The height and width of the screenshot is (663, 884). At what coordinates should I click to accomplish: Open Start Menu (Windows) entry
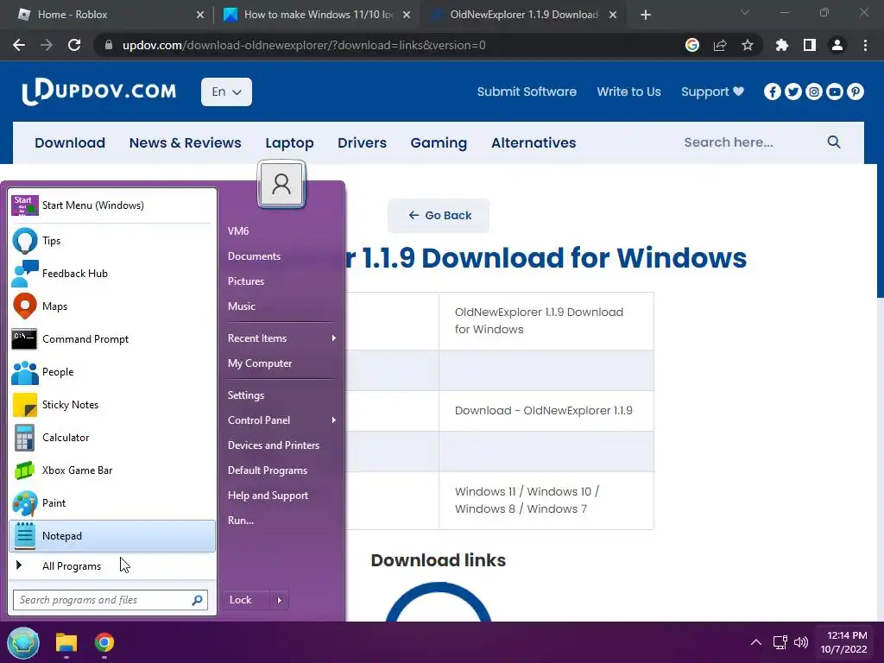pyautogui.click(x=112, y=205)
